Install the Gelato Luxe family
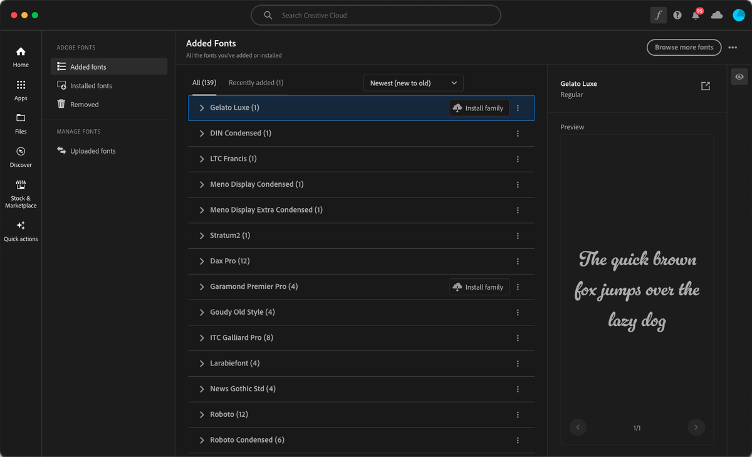 click(479, 108)
